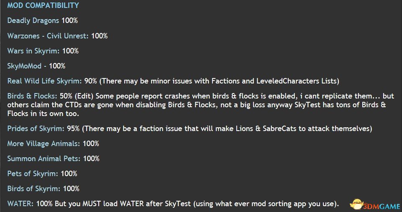The height and width of the screenshot is (212, 402).
Task: Follow the Prides of Skyrim link
Action: 36,129
